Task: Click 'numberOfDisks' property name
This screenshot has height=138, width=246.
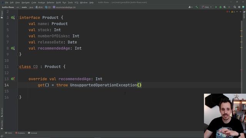Action: [x=53, y=36]
